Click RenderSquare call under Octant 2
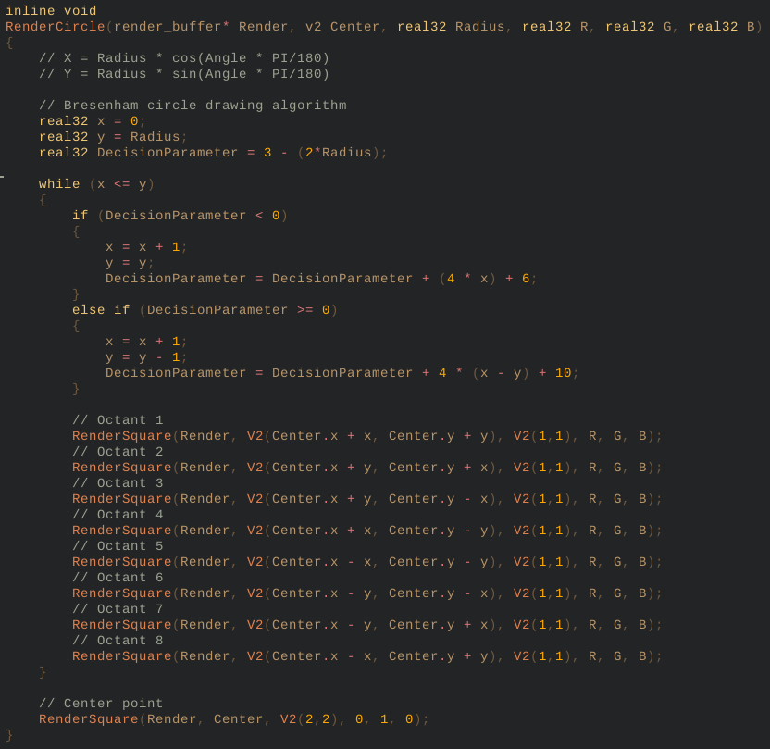 [x=366, y=467]
